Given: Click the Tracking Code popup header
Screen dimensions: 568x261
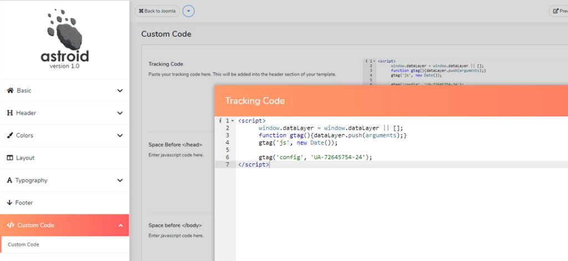Looking at the screenshot, I should 391,101.
